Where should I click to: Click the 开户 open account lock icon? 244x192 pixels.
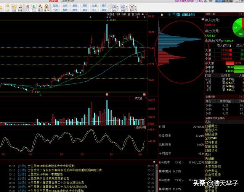47,8
